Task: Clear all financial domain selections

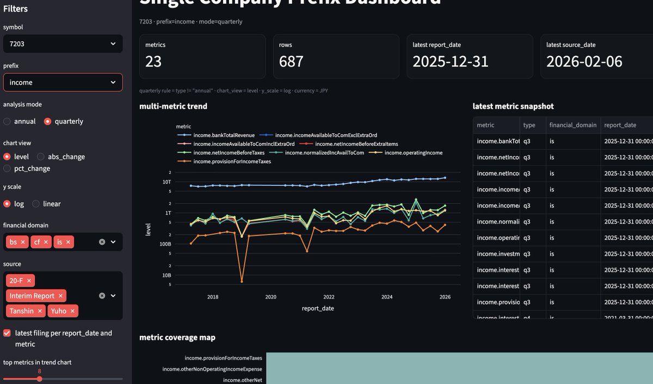Action: 102,242
